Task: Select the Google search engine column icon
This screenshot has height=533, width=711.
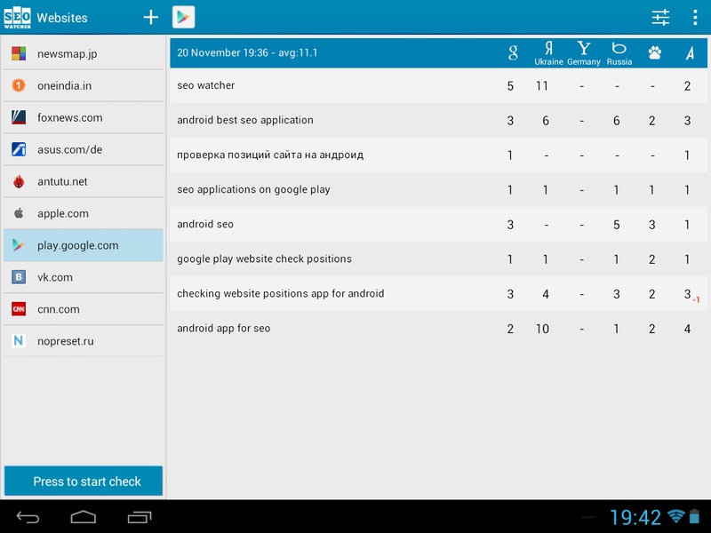Action: (513, 52)
